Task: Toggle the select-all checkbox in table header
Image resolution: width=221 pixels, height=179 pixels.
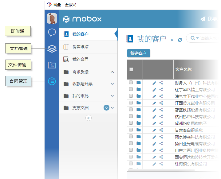Action: 131,69
